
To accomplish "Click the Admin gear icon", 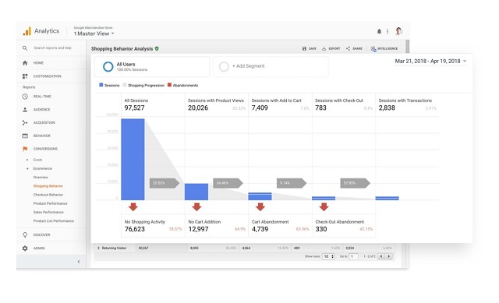I will (25, 248).
